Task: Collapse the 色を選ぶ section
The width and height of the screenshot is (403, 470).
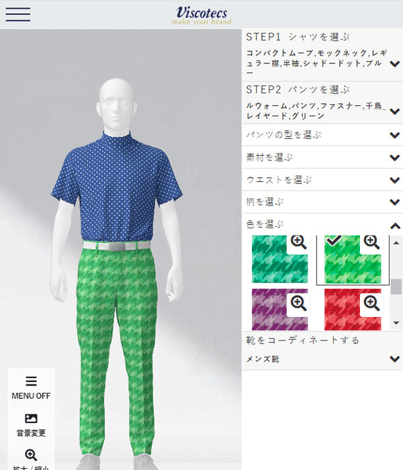Action: [x=322, y=224]
